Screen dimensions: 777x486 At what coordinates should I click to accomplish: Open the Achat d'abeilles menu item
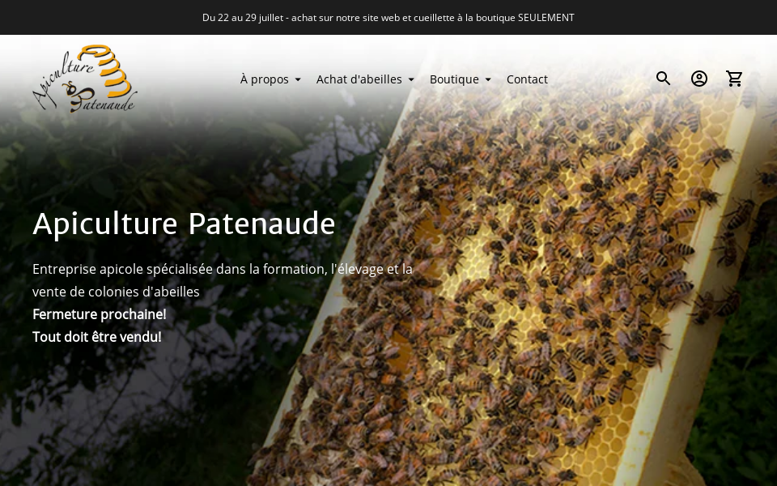coord(359,79)
